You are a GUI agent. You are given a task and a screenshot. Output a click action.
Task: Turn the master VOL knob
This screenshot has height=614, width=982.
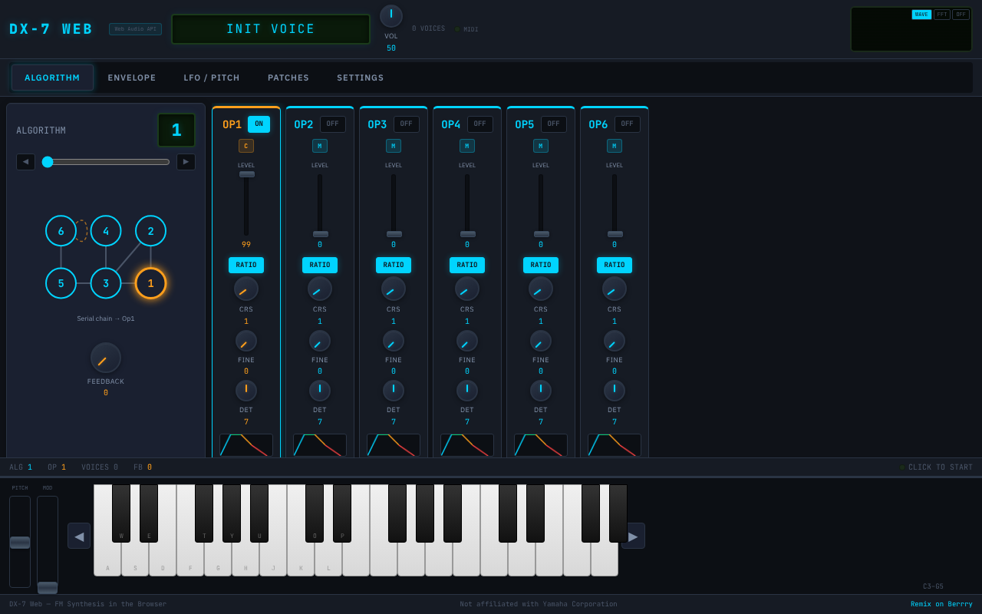[x=391, y=15]
